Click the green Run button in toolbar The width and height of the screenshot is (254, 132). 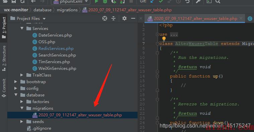tap(96, 2)
